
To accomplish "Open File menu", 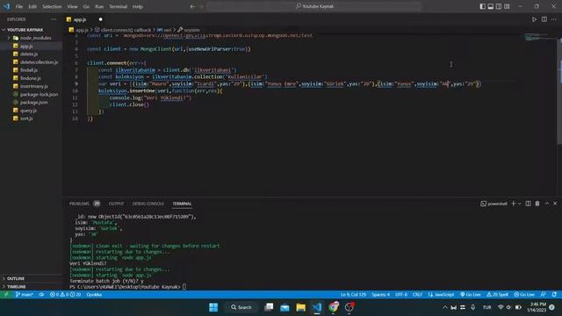I will [19, 6].
